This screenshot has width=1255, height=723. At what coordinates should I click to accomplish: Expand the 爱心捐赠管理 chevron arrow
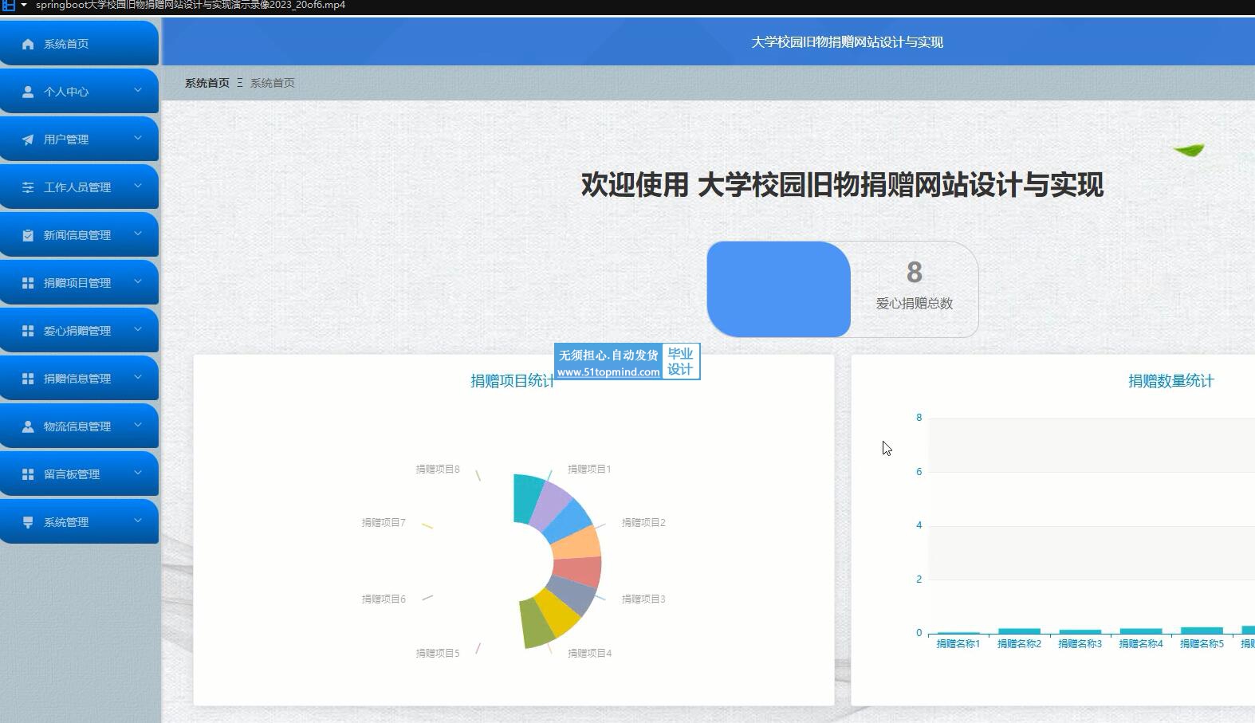click(138, 329)
